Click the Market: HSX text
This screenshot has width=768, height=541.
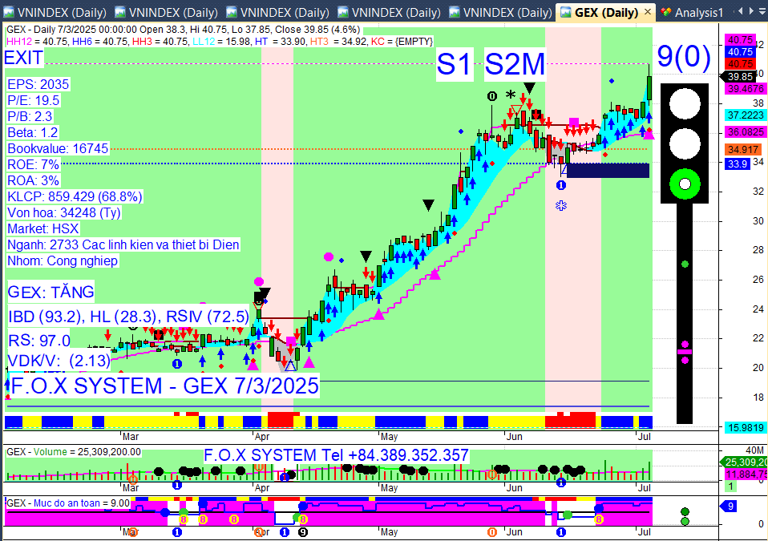click(42, 228)
